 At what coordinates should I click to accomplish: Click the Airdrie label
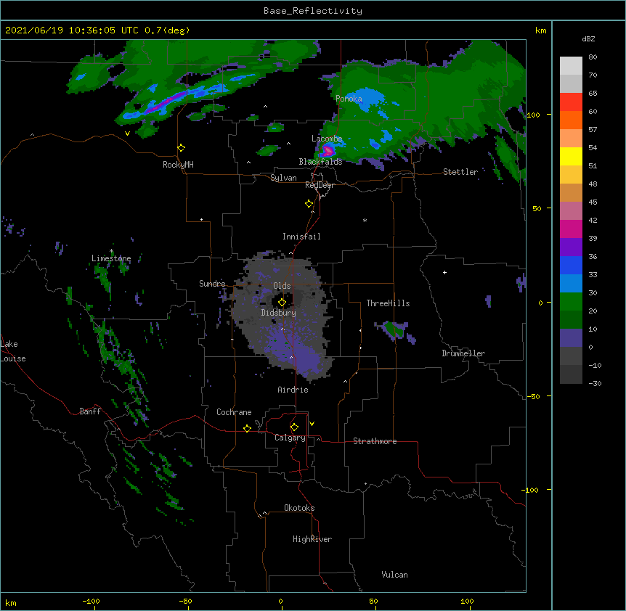(293, 390)
